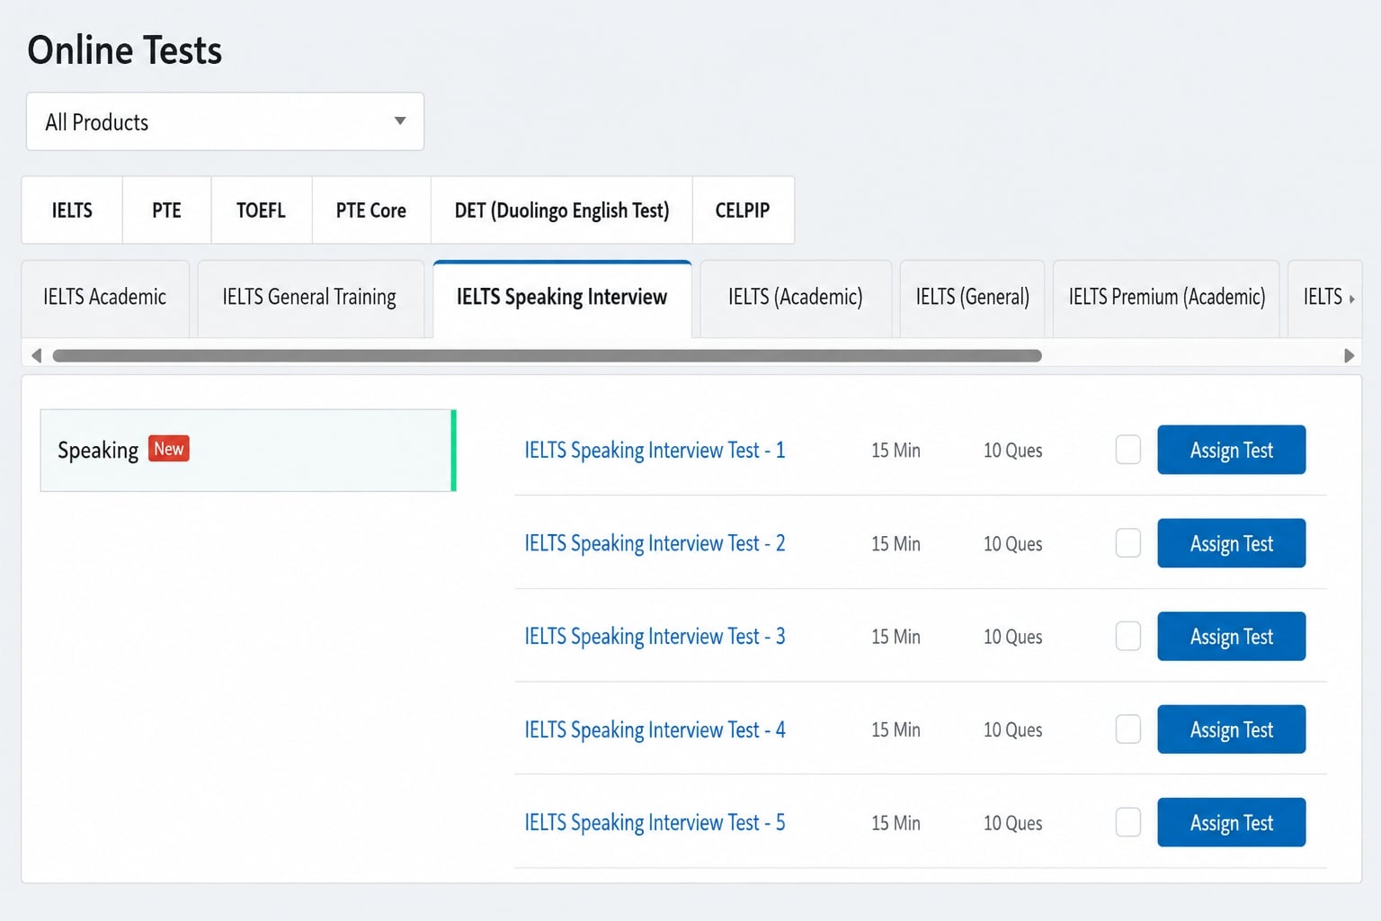Open IELTS Speaking Interview Test - 3
Viewport: 1381px width, 921px height.
point(655,637)
